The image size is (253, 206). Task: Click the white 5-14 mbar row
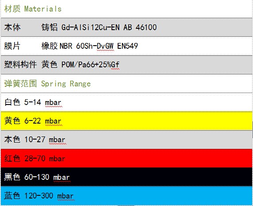coord(126,102)
